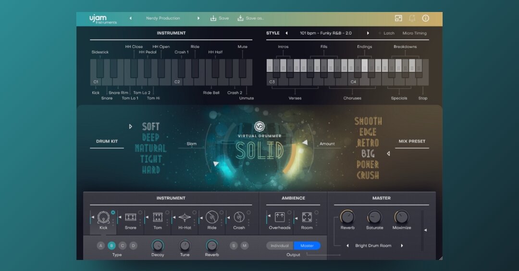Open the info icon in header

point(426,19)
